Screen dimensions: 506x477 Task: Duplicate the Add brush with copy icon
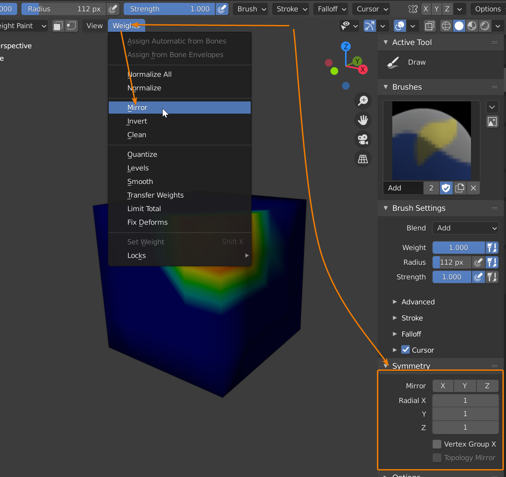coord(460,188)
